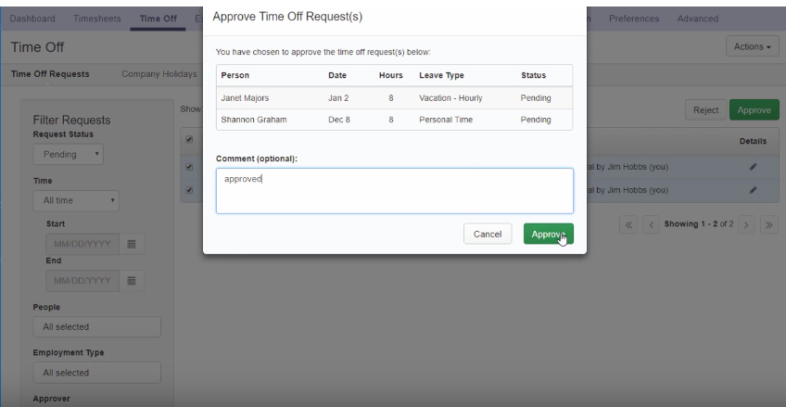Open the Request Status Pending dropdown
Image resolution: width=786 pixels, height=407 pixels.
(x=70, y=155)
